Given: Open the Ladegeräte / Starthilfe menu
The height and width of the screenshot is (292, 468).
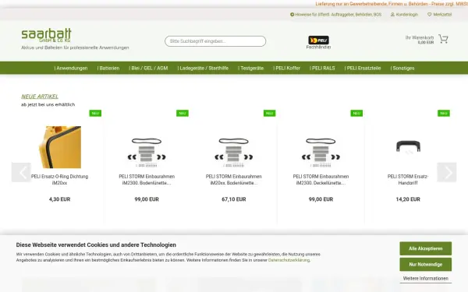Looking at the screenshot, I should click(x=203, y=69).
